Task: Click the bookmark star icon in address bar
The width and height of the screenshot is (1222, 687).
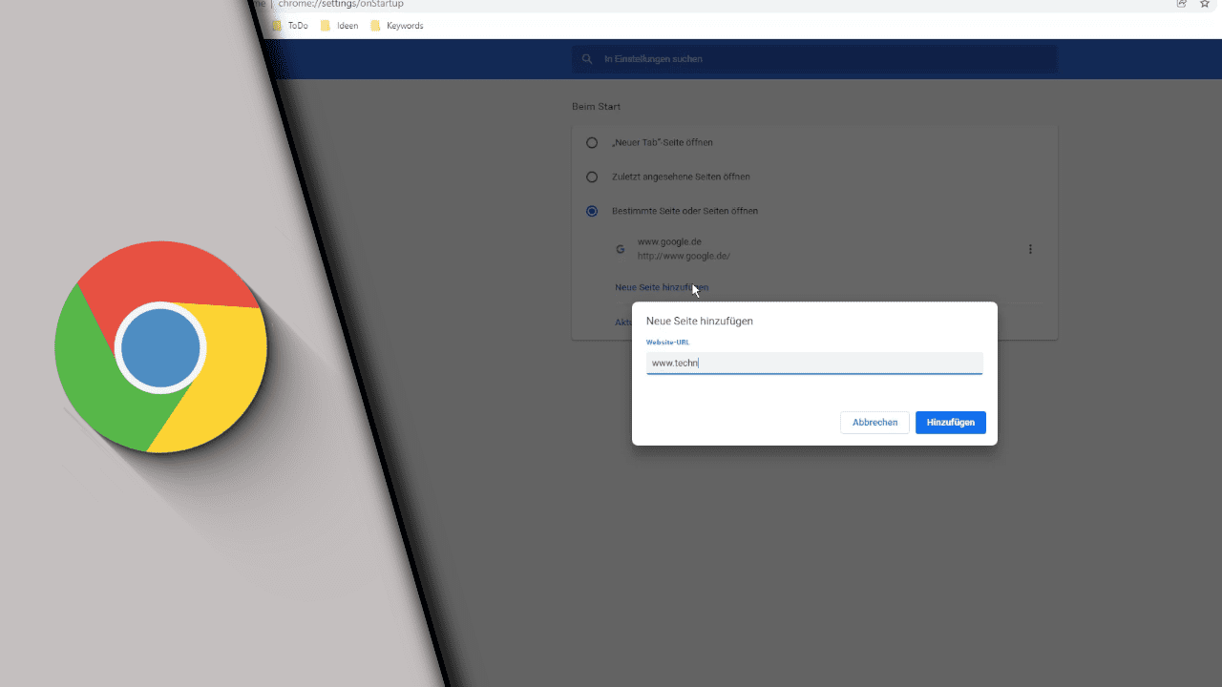Action: [x=1205, y=4]
